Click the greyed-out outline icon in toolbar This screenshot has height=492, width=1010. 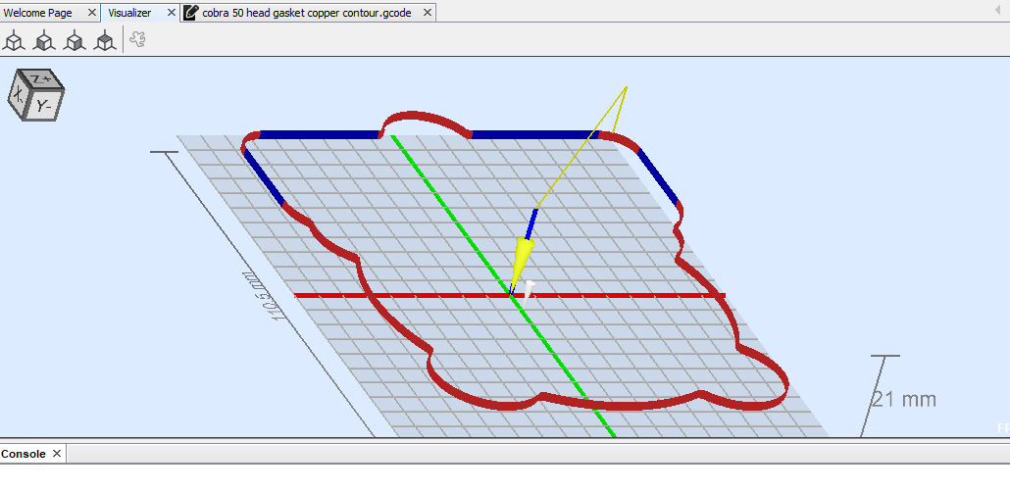[x=138, y=41]
